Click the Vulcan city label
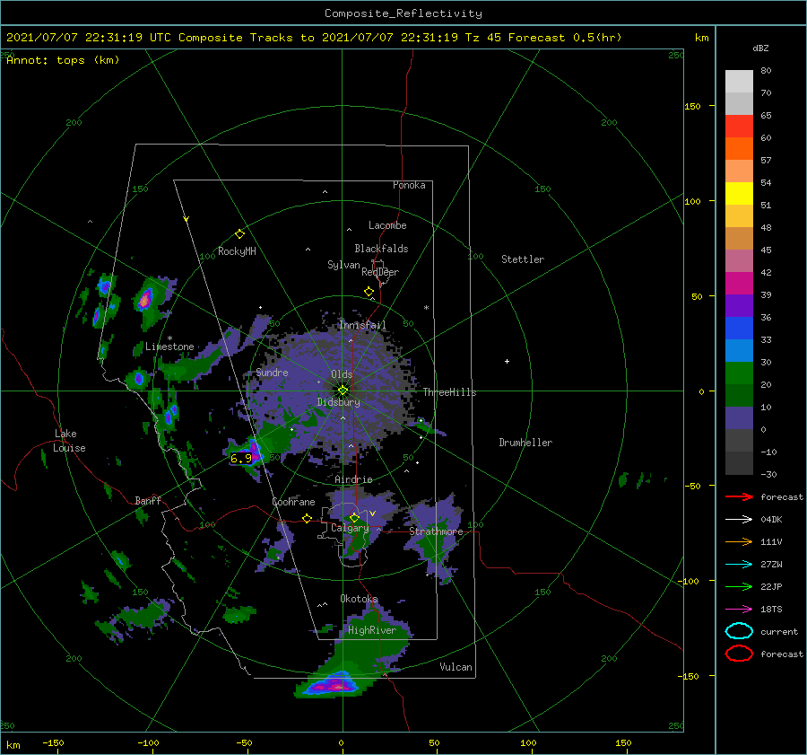This screenshot has width=807, height=755. (456, 667)
